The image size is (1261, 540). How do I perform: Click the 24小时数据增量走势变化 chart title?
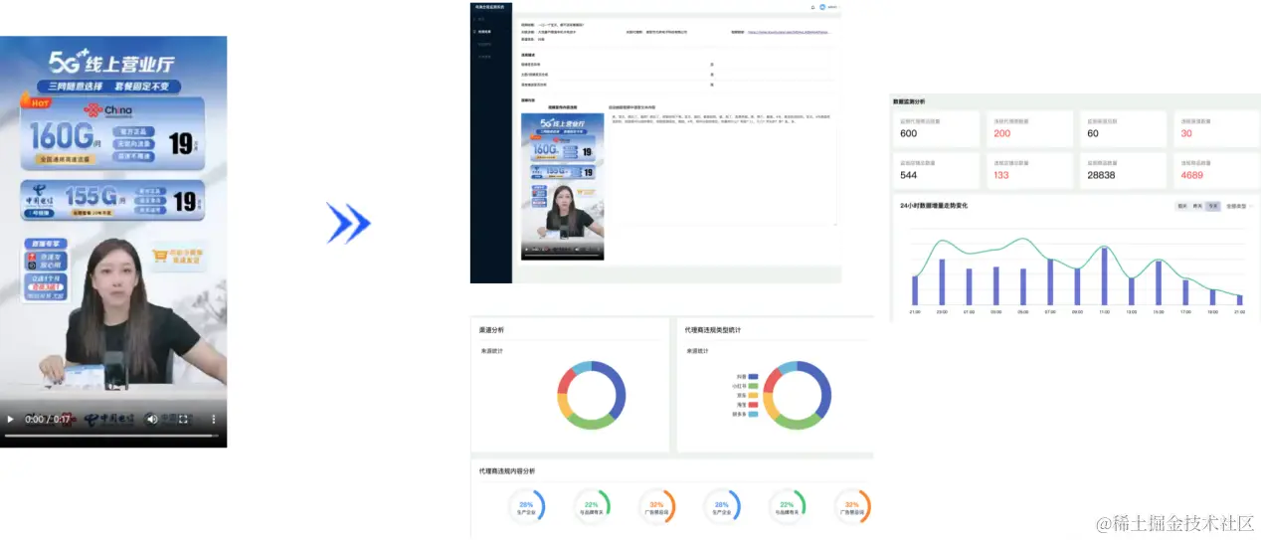click(934, 205)
